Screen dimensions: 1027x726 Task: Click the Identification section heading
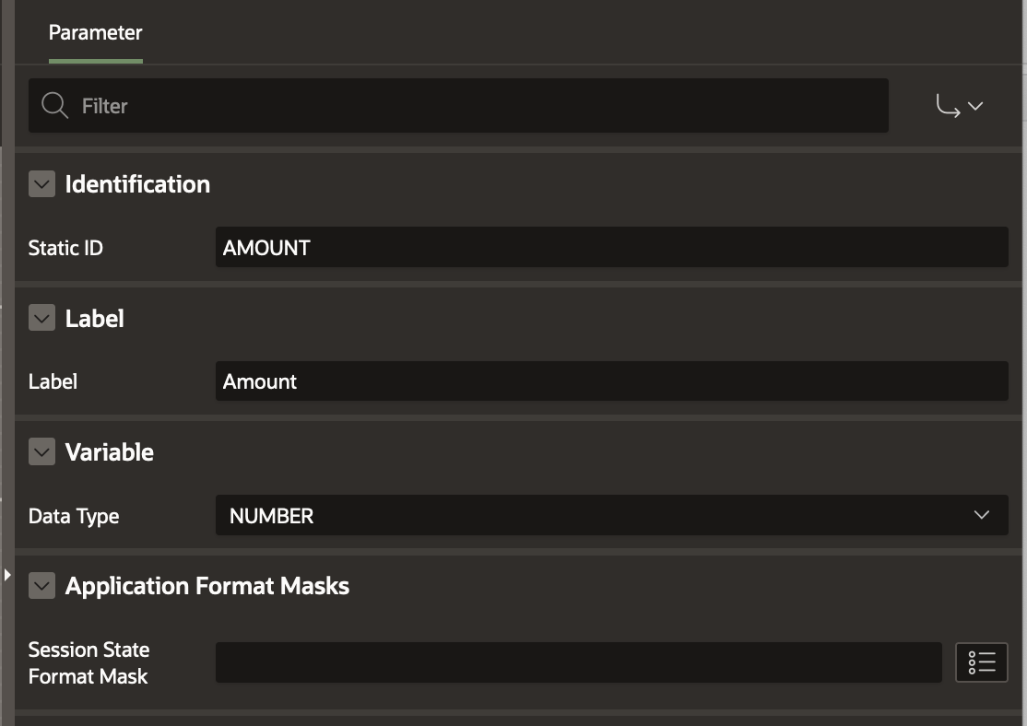pyautogui.click(x=137, y=184)
